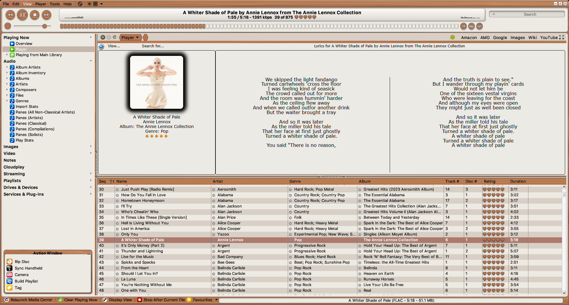Open the YouTube link
The image size is (569, 305).
coord(549,38)
